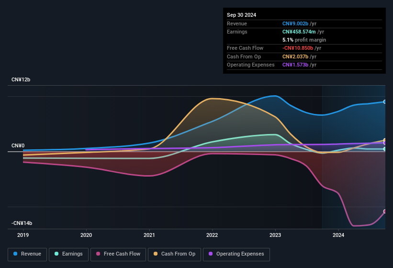The width and height of the screenshot is (393, 268).
Task: Click the CN¥0 y-axis label
Action: click(x=18, y=145)
